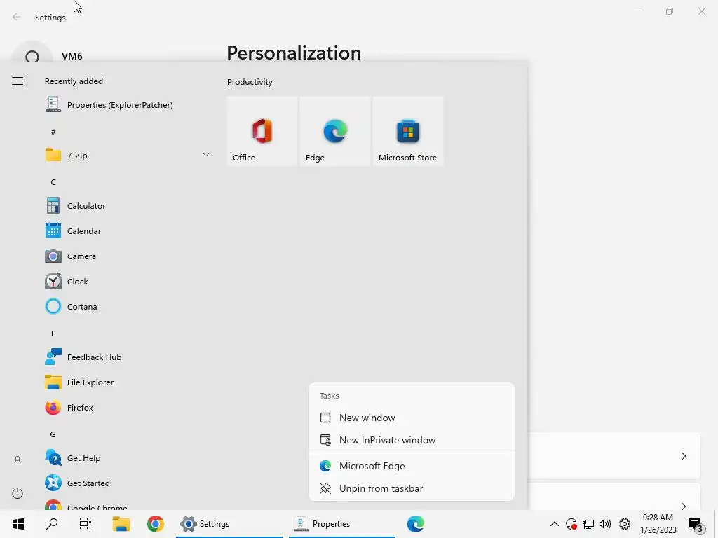Click the Power button in Start menu
The height and width of the screenshot is (538, 718).
click(18, 493)
